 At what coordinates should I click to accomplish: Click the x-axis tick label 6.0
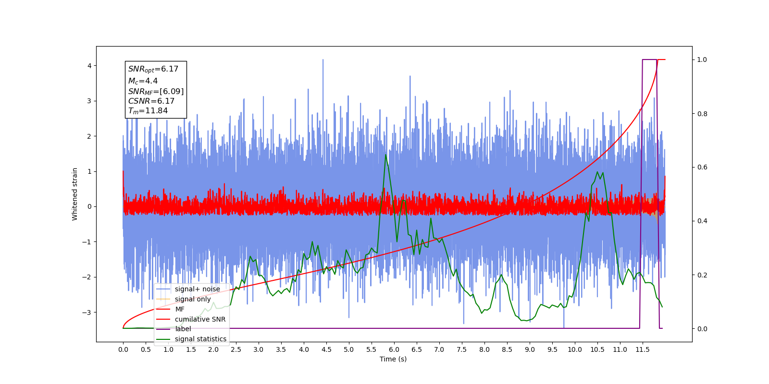click(x=394, y=349)
